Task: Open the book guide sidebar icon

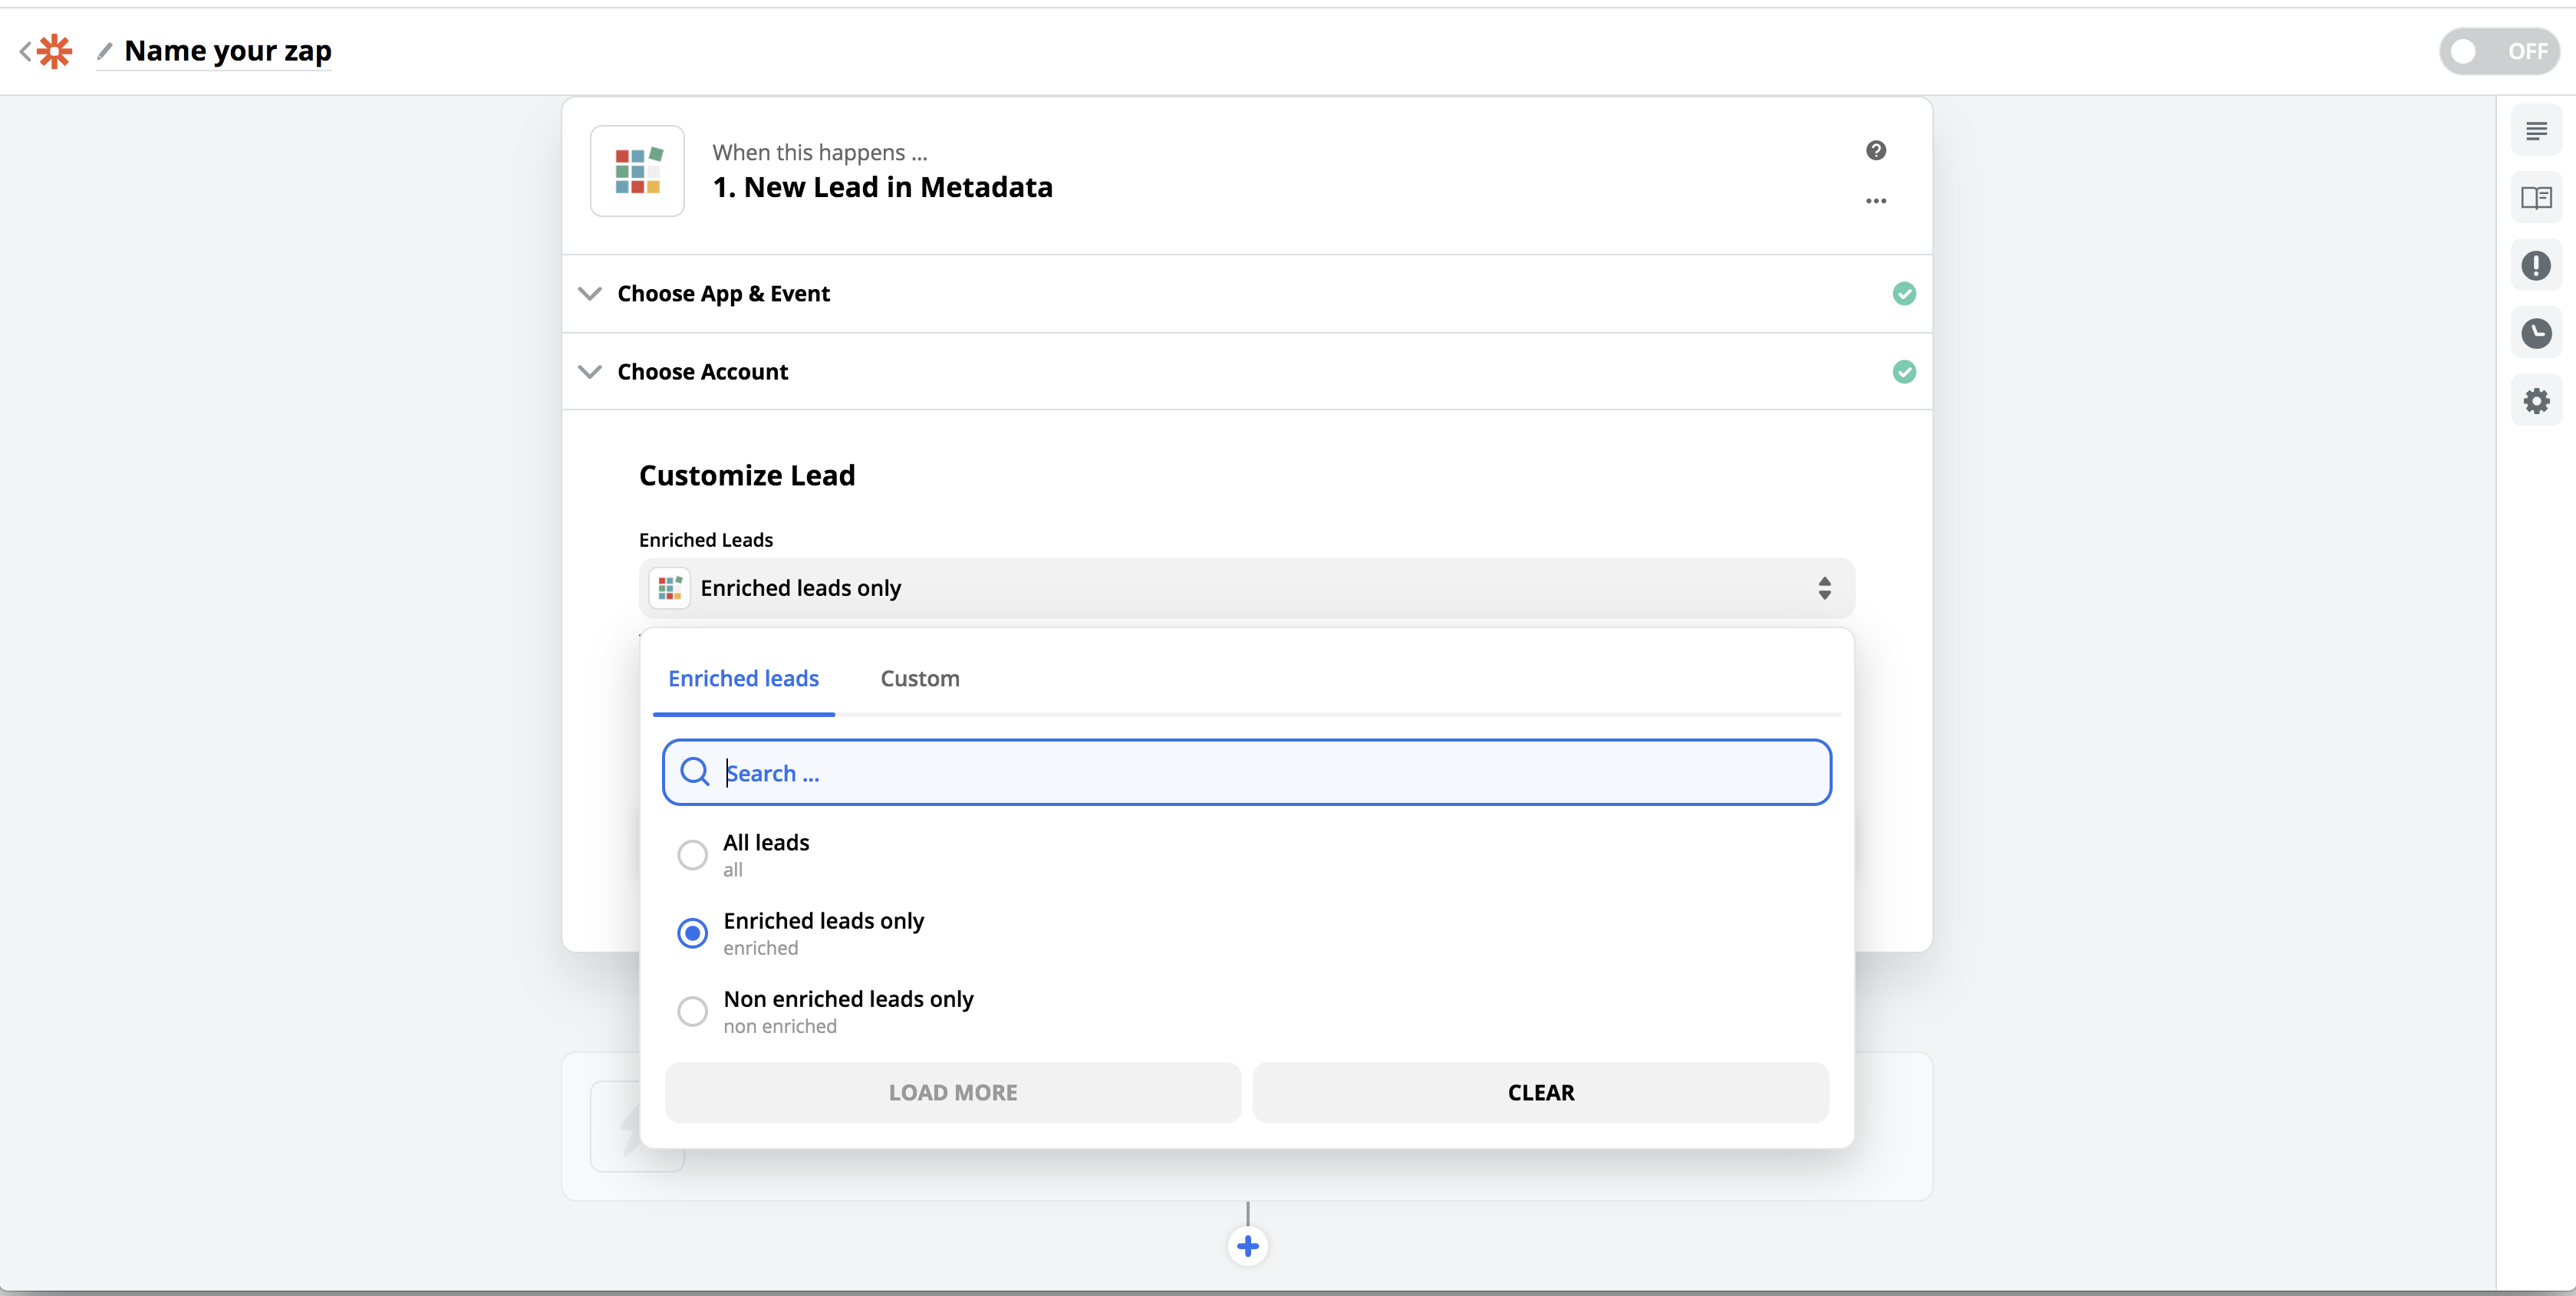Action: [x=2535, y=198]
